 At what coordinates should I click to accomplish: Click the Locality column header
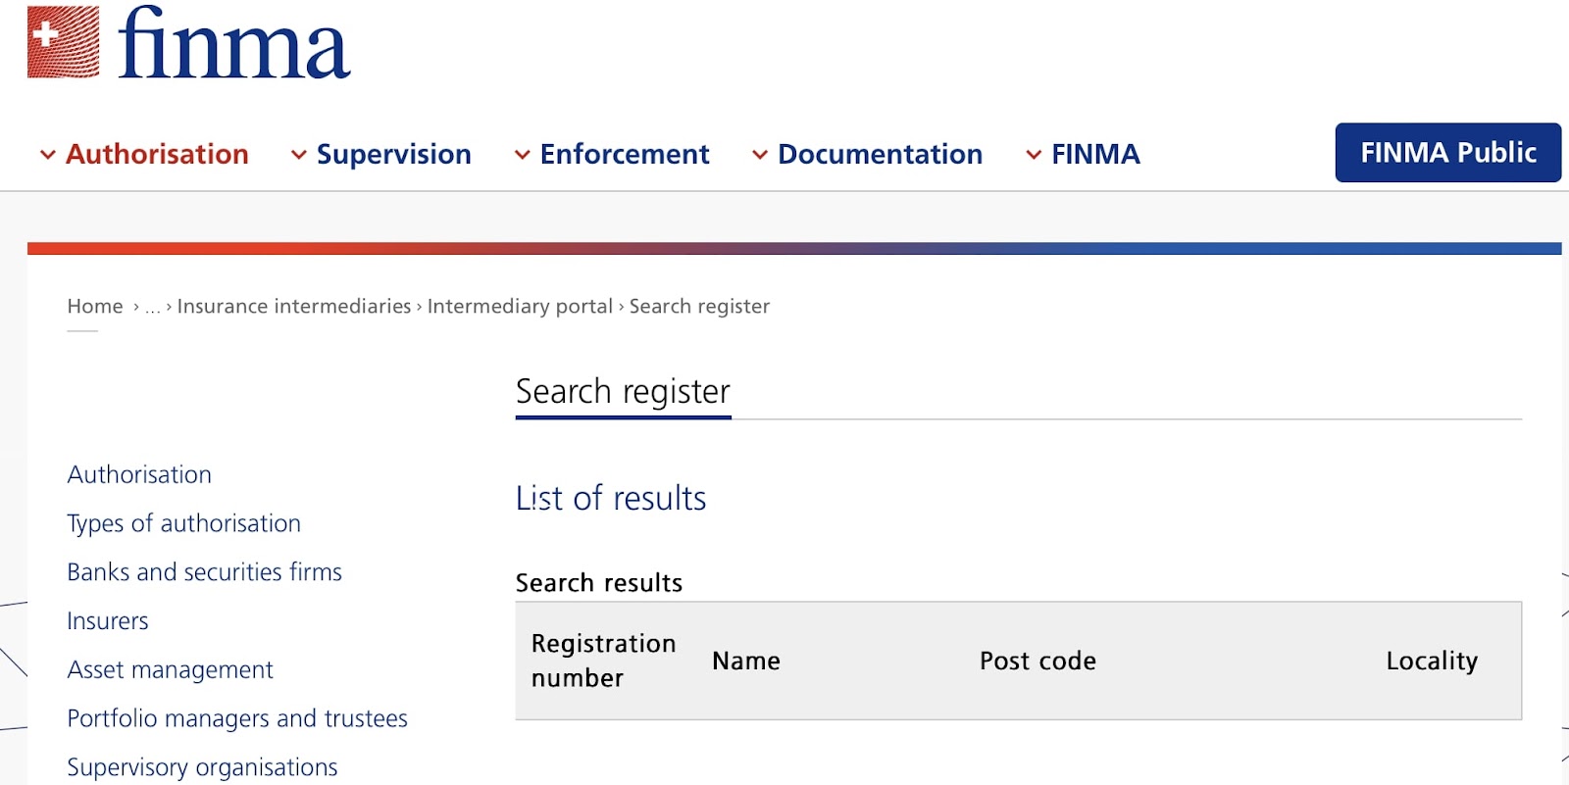[1432, 662]
